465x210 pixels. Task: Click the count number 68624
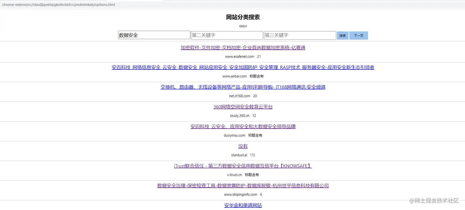pos(243,26)
